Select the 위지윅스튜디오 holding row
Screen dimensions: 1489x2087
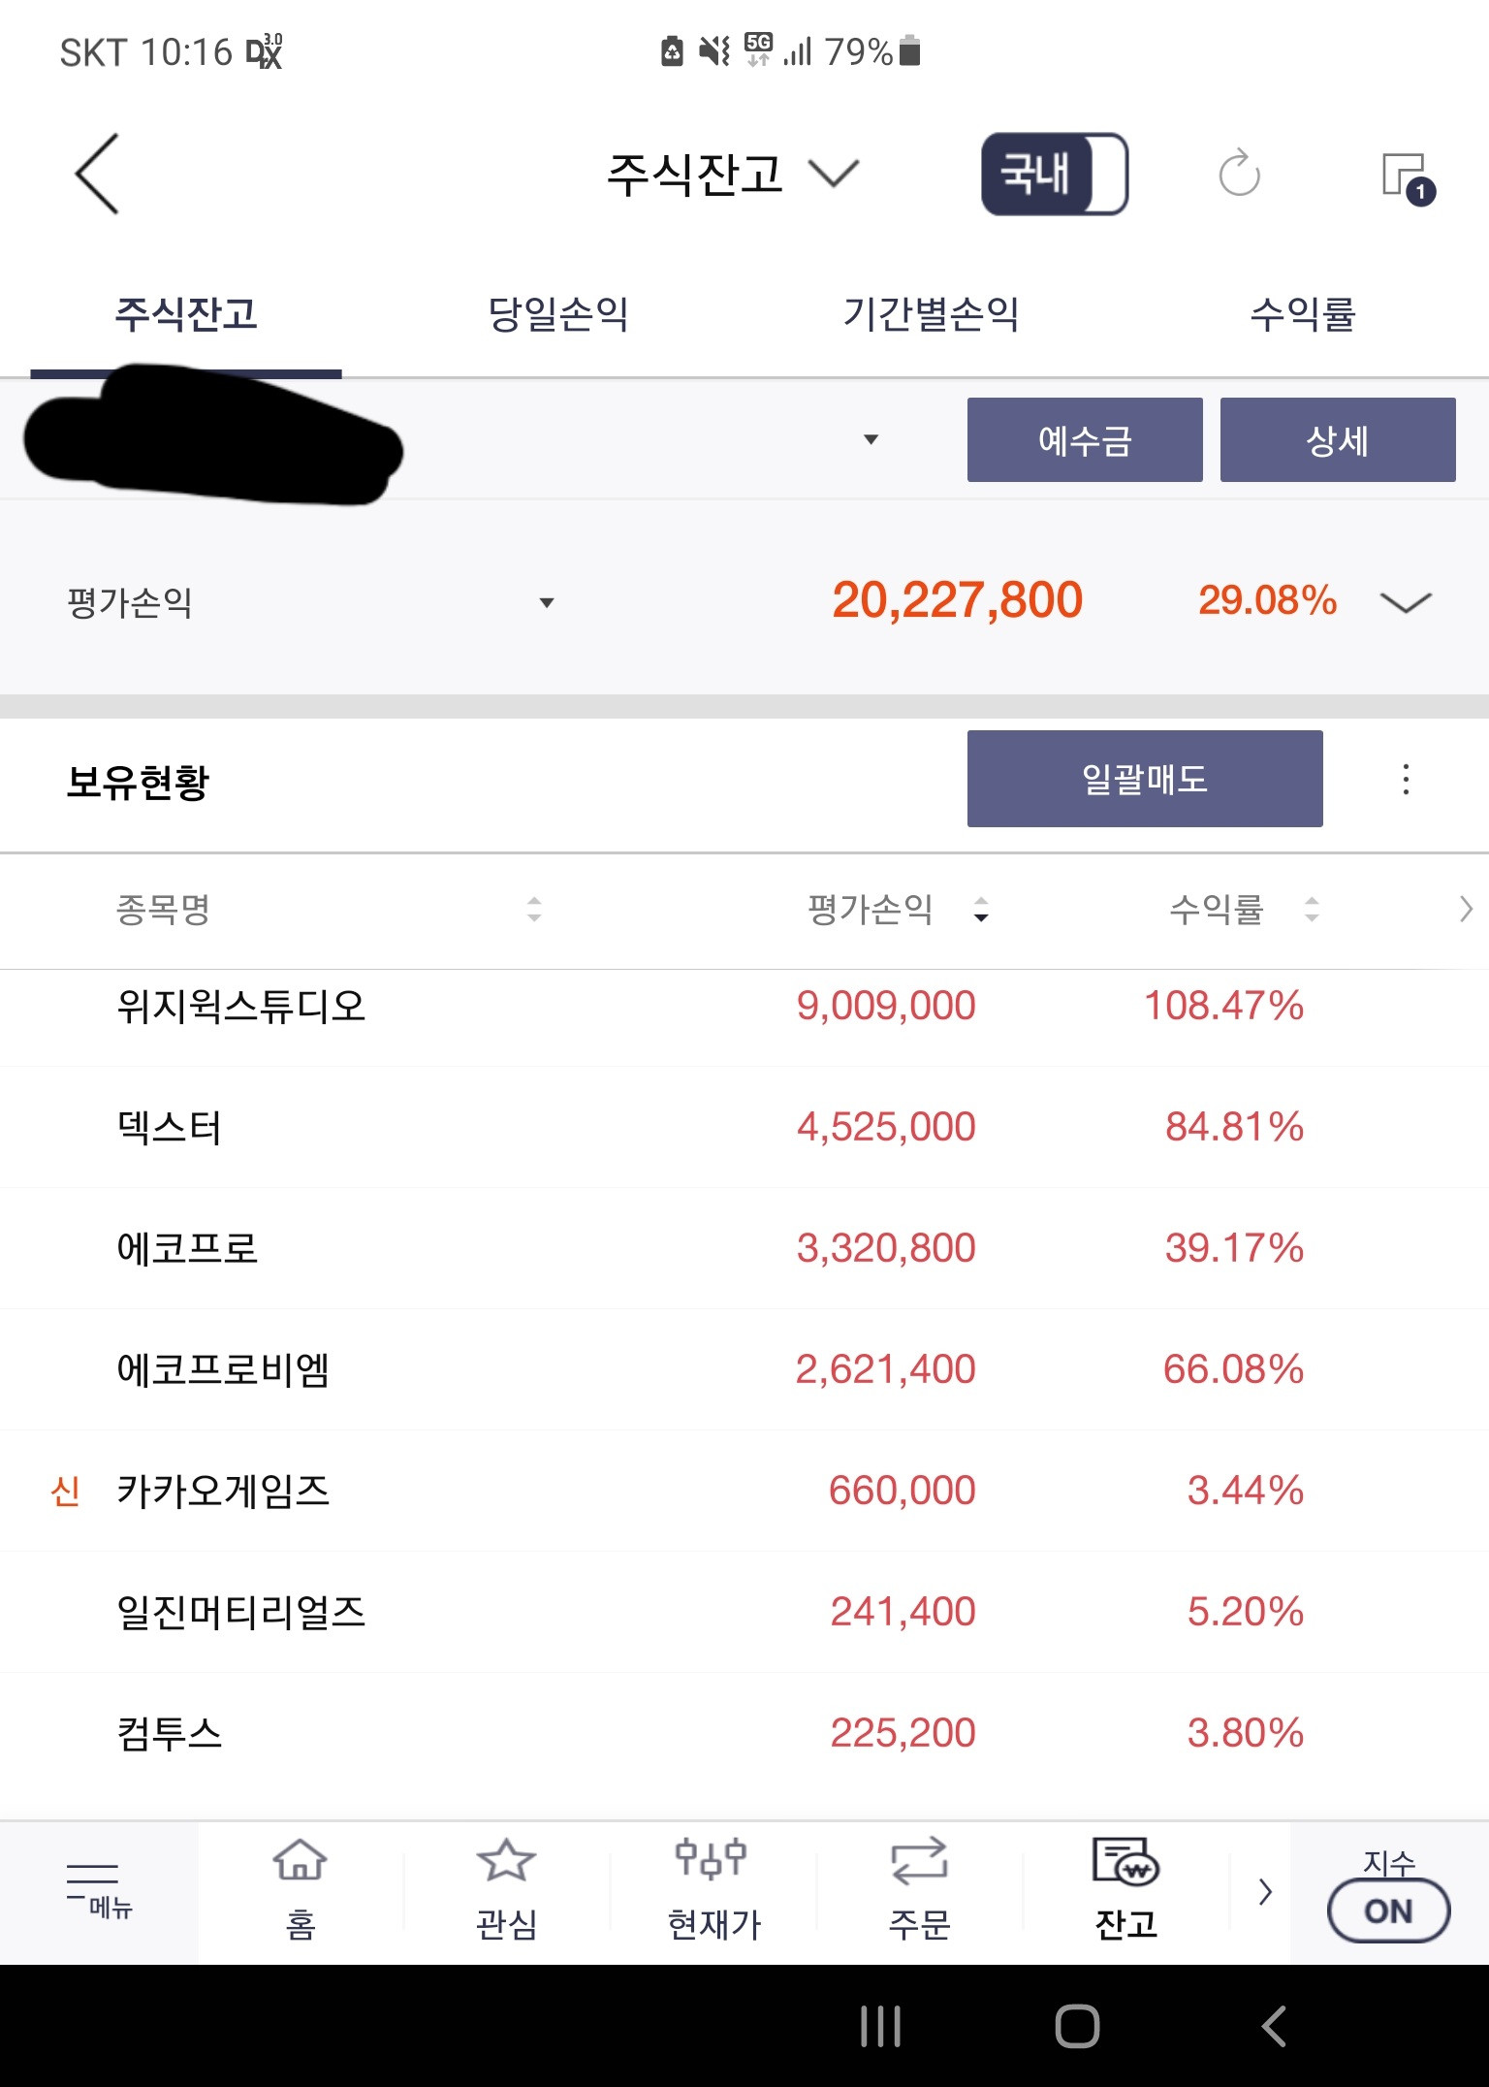(679, 1007)
